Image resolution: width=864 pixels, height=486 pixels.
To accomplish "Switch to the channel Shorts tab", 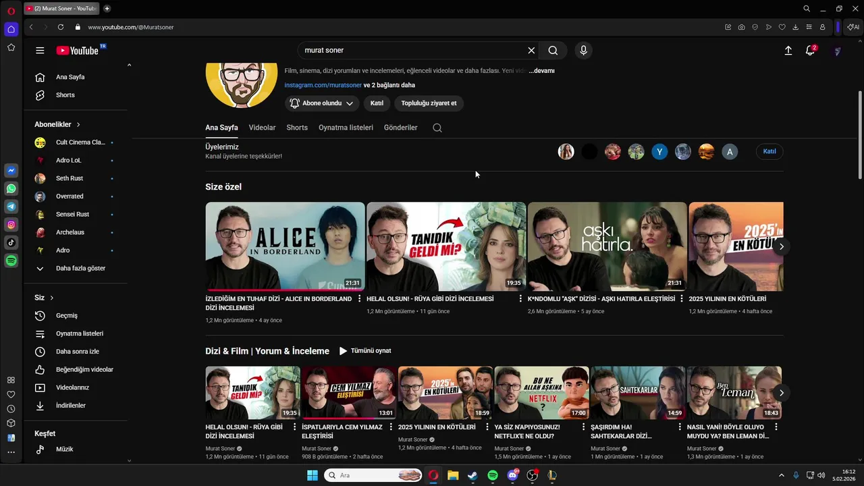I will [297, 128].
